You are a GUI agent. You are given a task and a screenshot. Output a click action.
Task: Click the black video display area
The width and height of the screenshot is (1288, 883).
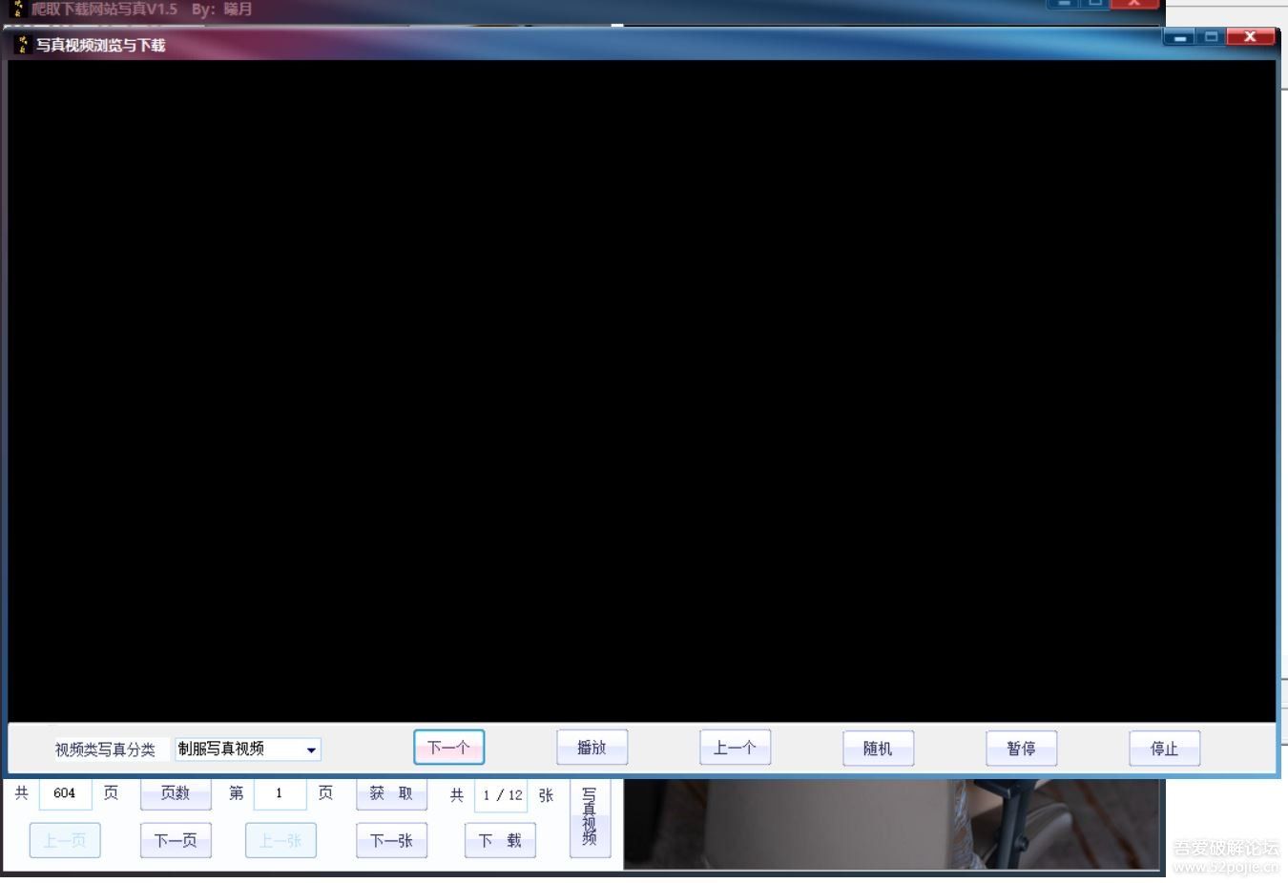point(641,391)
